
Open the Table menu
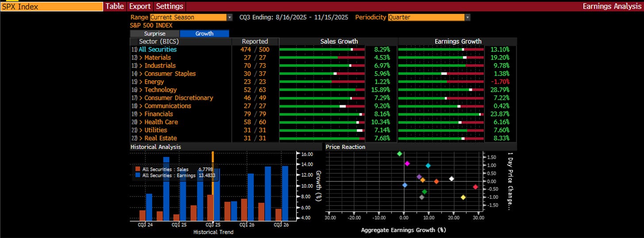click(x=115, y=6)
